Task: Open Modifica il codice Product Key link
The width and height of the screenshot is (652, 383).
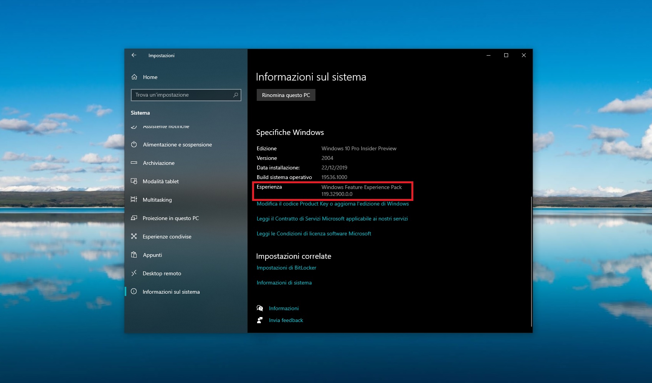Action: 333,204
